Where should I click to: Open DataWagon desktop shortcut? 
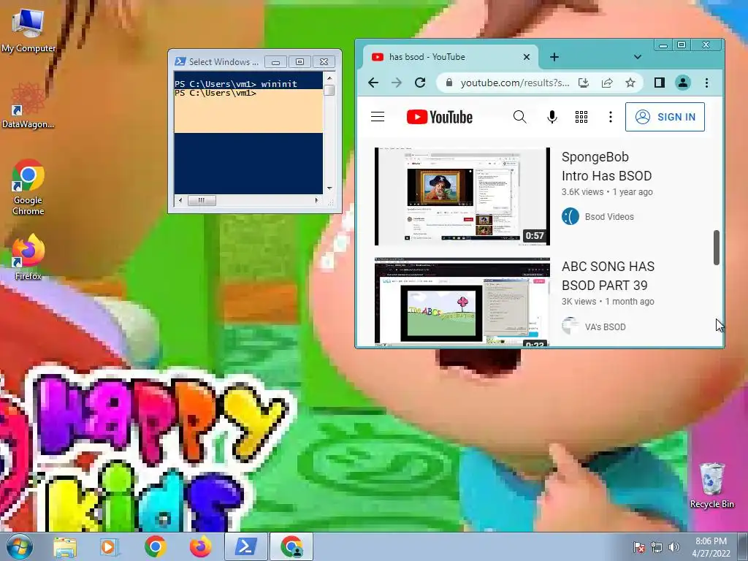28,106
